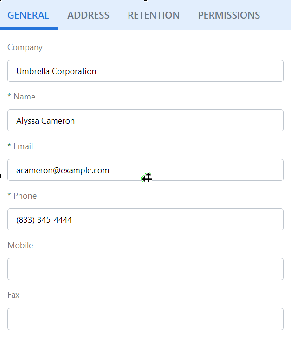The width and height of the screenshot is (291, 342).
Task: Click the Company input with Umbrella Corporation
Action: pos(145,71)
